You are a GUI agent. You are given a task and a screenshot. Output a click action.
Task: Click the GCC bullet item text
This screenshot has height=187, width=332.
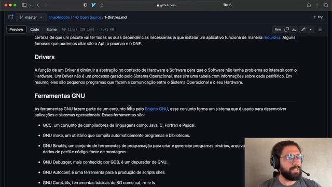tap(119, 125)
